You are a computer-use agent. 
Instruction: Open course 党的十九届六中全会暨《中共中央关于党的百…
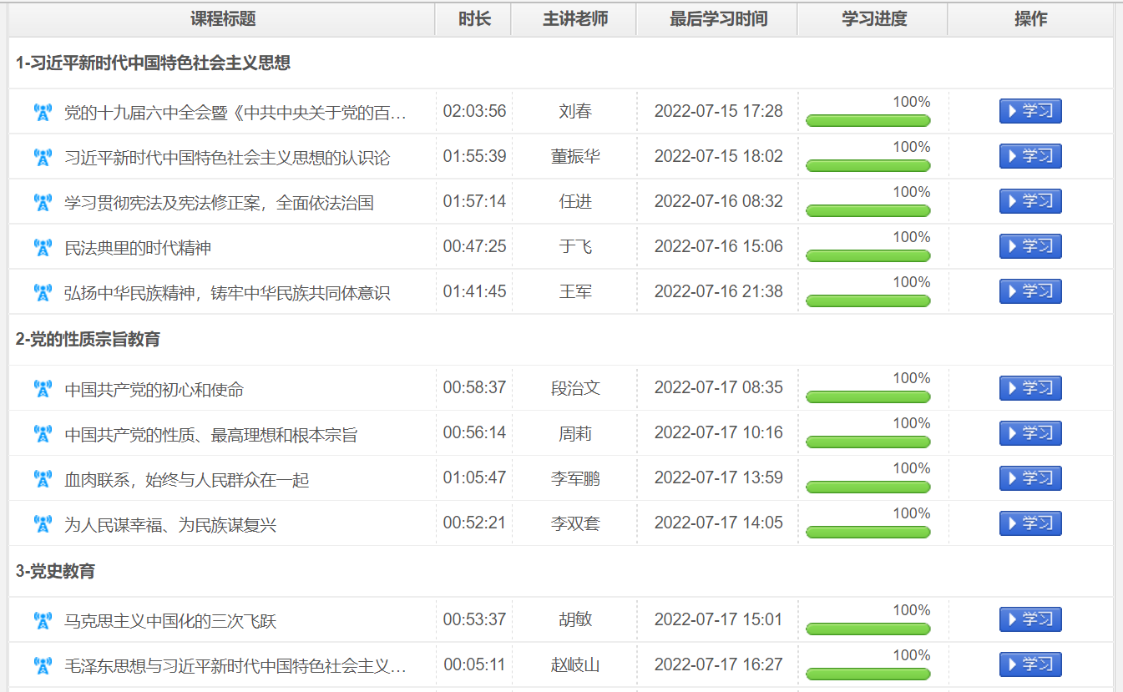click(x=235, y=113)
